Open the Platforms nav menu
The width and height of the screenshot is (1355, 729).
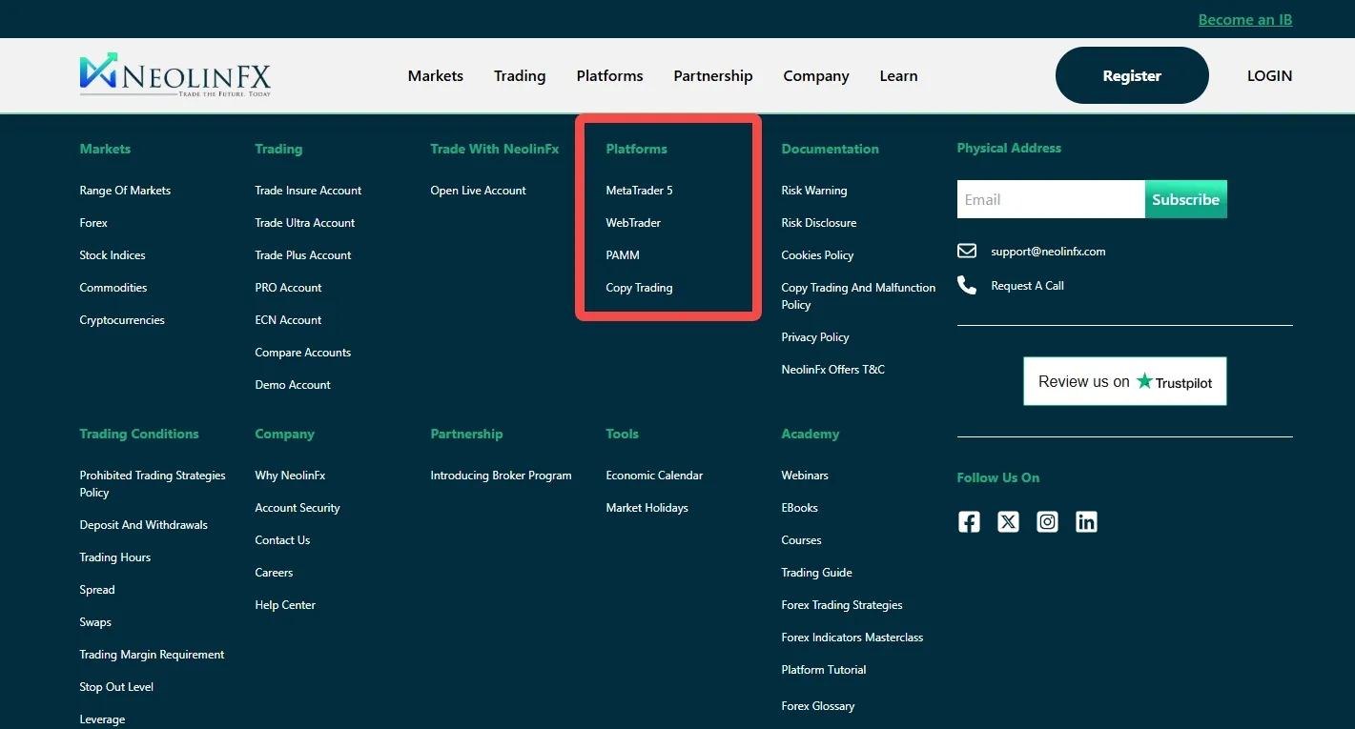(610, 76)
